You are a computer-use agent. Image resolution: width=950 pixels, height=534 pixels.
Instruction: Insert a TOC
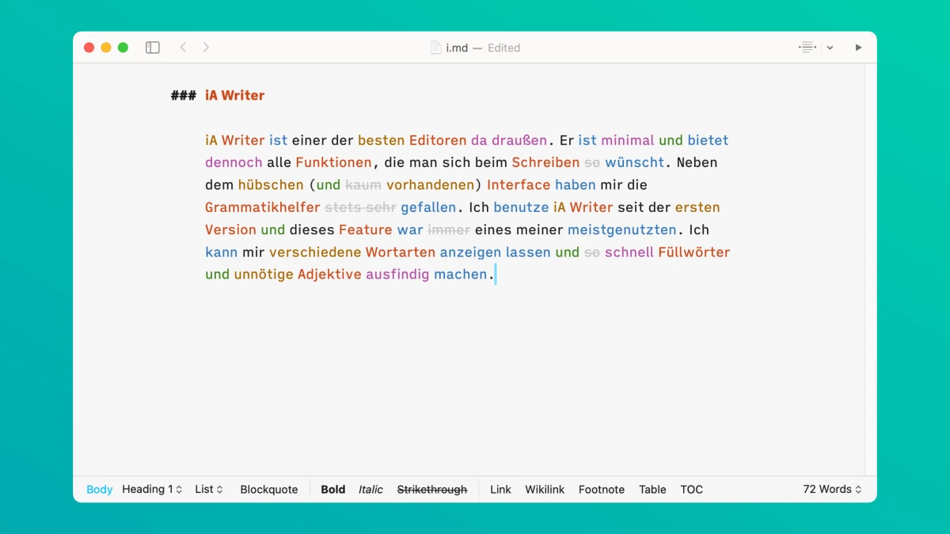pos(692,490)
